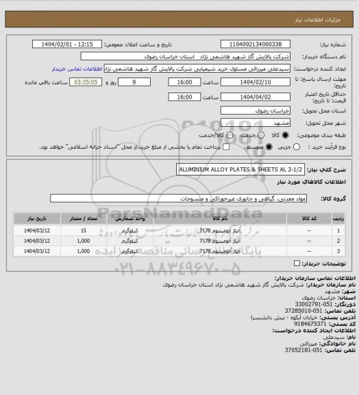
Task: Click the fax number 33002791-051
Action: tap(314, 304)
